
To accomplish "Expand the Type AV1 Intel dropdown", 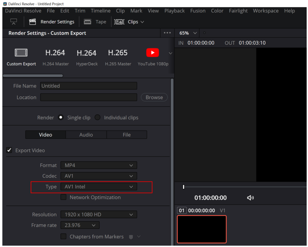I will (x=99, y=187).
